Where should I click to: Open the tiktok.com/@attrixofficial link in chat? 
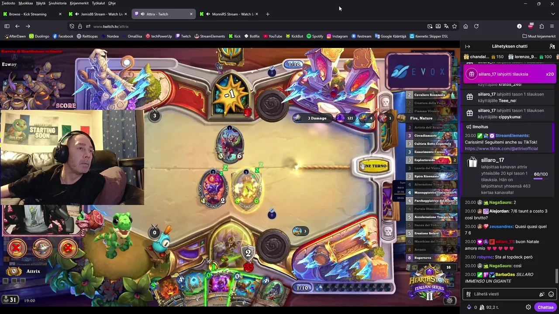[x=501, y=149]
